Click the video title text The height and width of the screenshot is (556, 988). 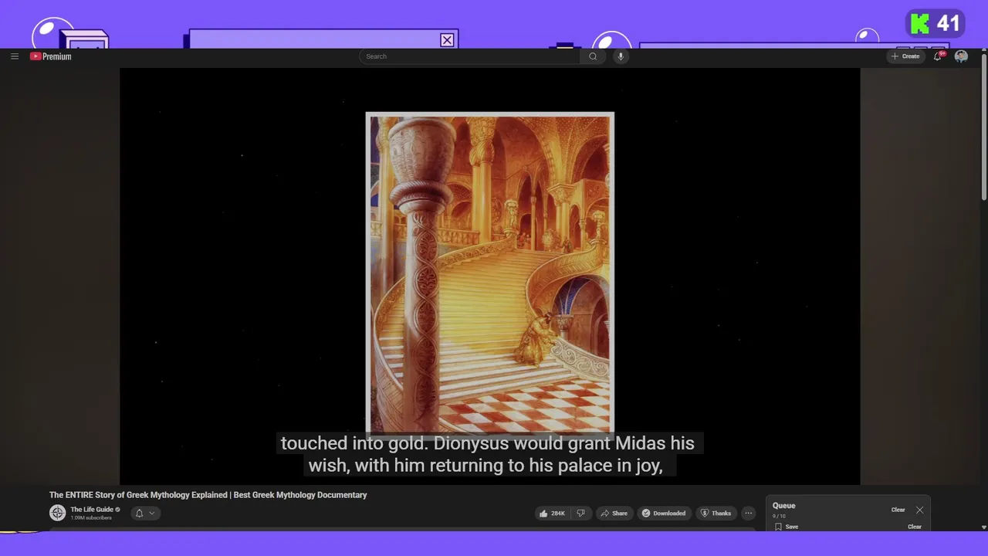(x=208, y=495)
